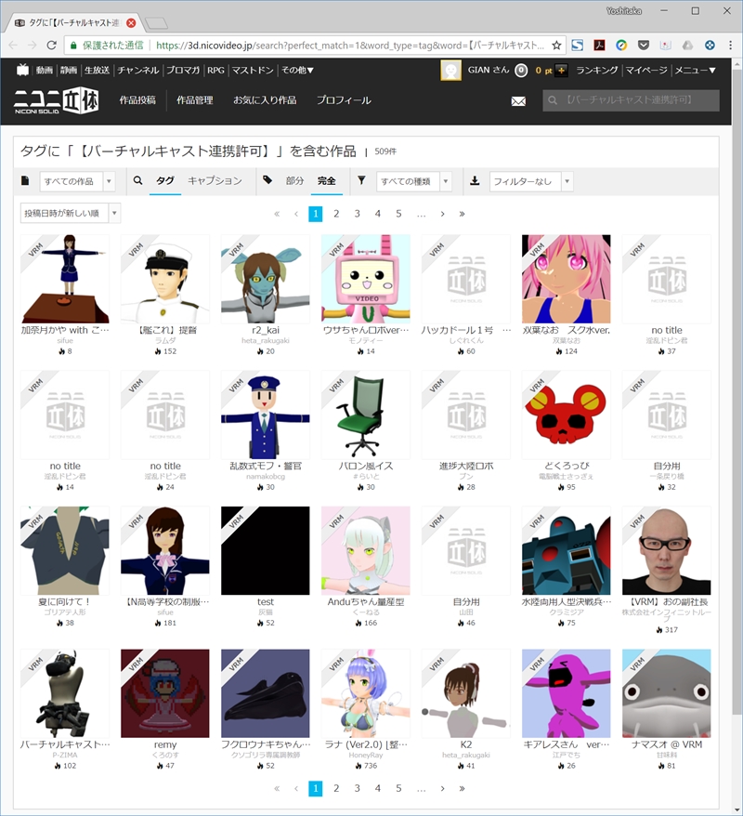Click the browser address bar URL
The image size is (743, 816).
(350, 46)
